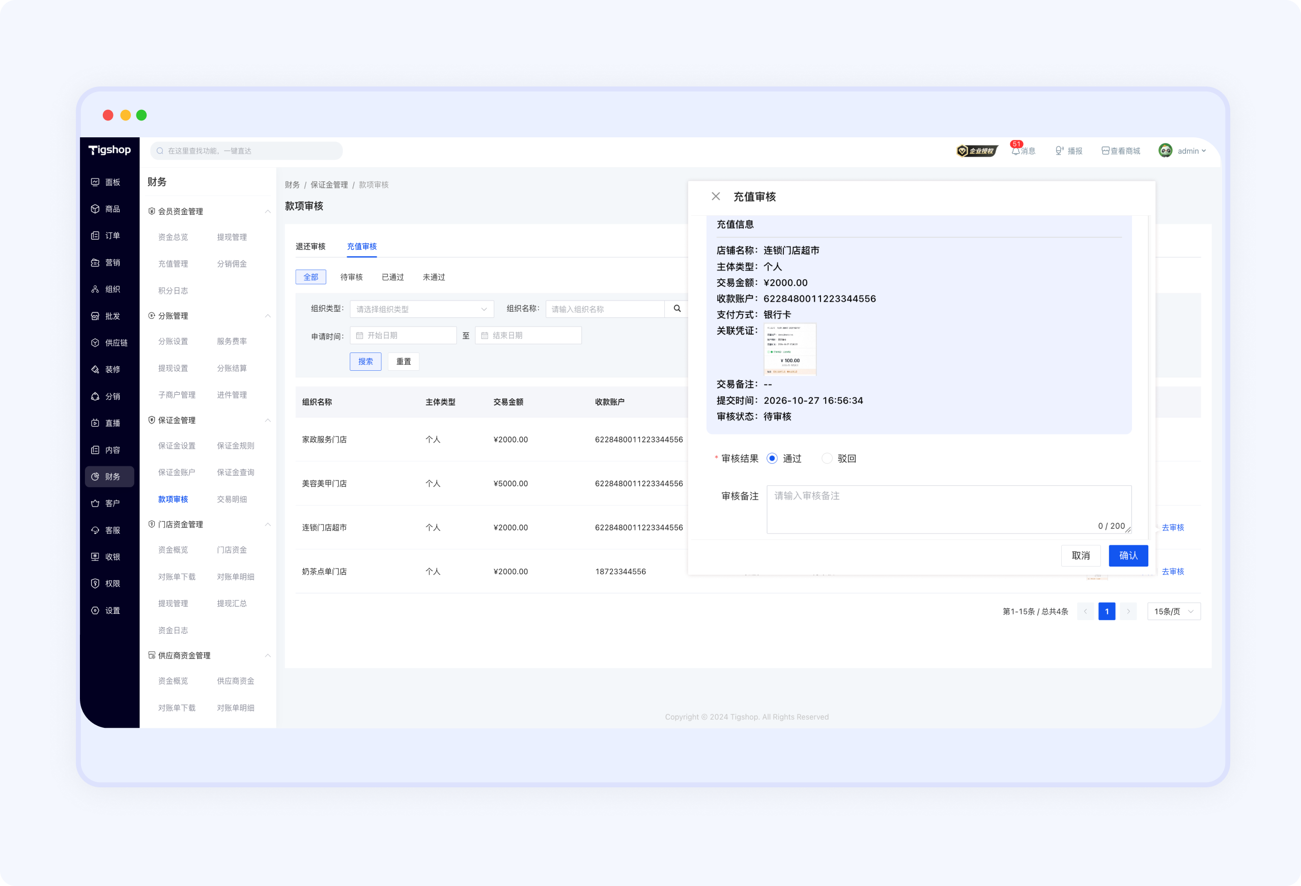The height and width of the screenshot is (886, 1301).
Task: Open the 组织 organization sidebar icon
Action: [95, 289]
